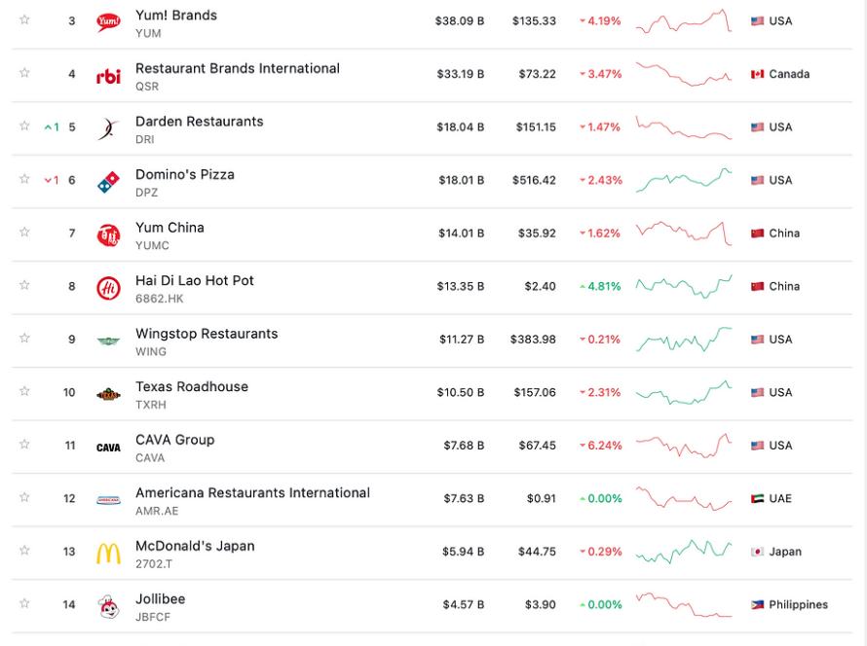Click the $516.42 share price value
Image resolution: width=867 pixels, height=646 pixels.
click(534, 181)
